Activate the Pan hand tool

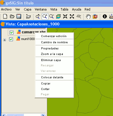pyautogui.click(x=88, y=16)
